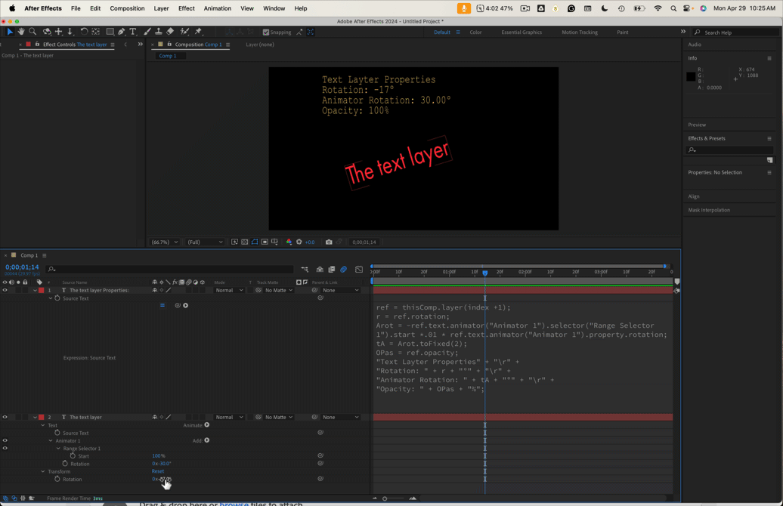Select the Clone Stamp tool
This screenshot has height=506, width=783.
pos(158,32)
